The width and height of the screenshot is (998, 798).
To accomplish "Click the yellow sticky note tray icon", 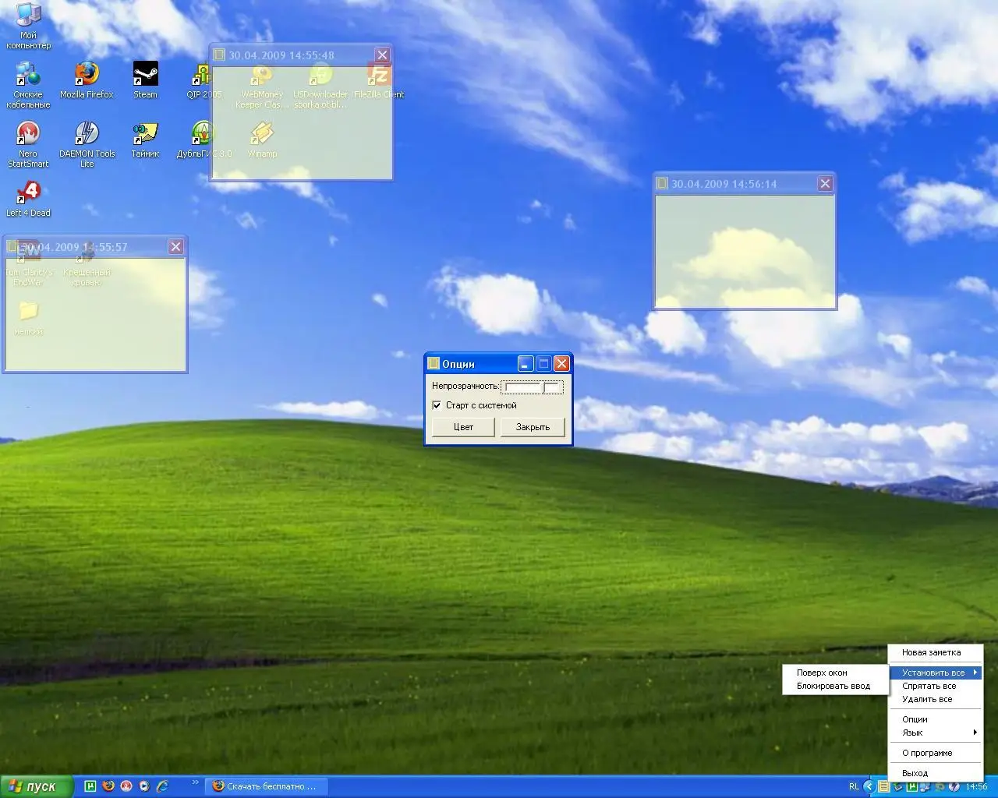I will pos(883,787).
